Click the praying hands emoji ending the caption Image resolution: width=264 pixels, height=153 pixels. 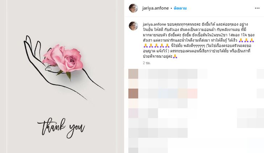(175, 56)
